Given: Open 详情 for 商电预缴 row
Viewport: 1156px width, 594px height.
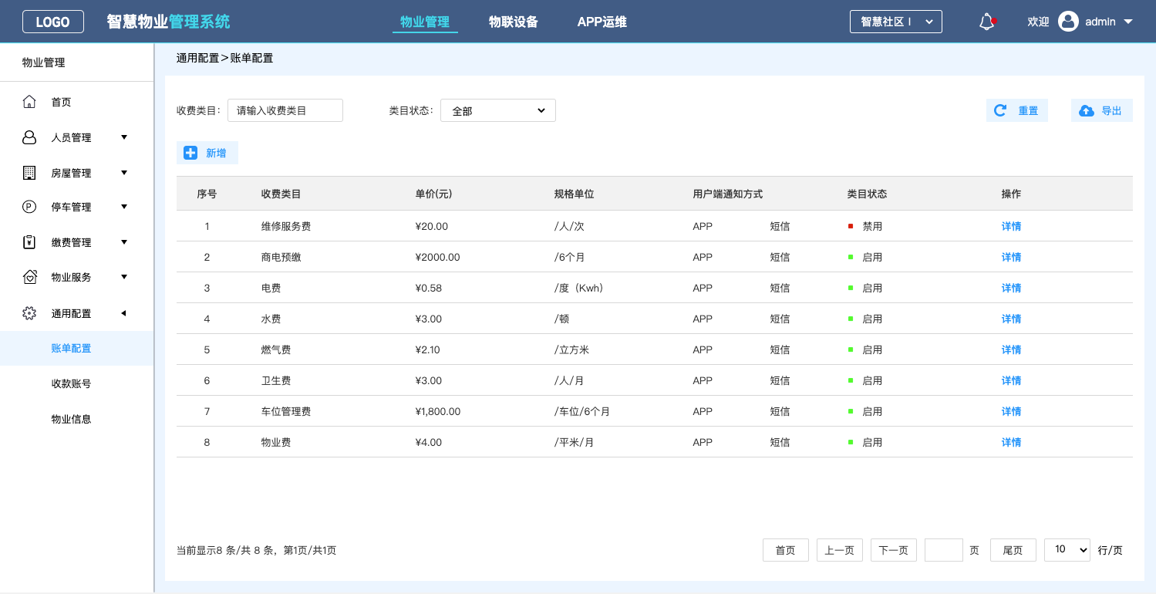Looking at the screenshot, I should (x=1011, y=257).
